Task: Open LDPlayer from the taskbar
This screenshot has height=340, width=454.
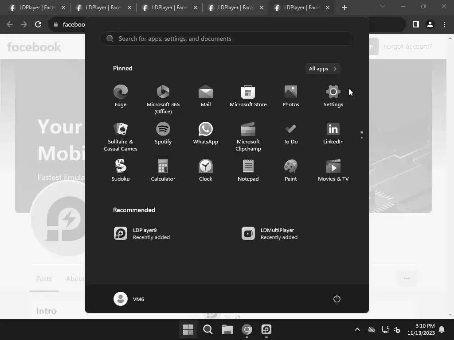Action: 266,329
